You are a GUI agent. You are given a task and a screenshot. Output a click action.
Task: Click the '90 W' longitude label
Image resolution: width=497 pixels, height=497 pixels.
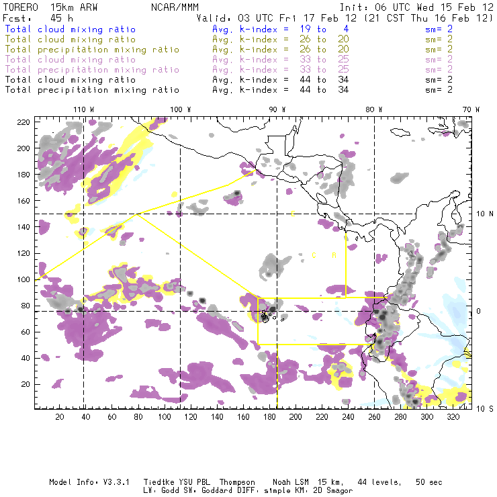click(277, 109)
